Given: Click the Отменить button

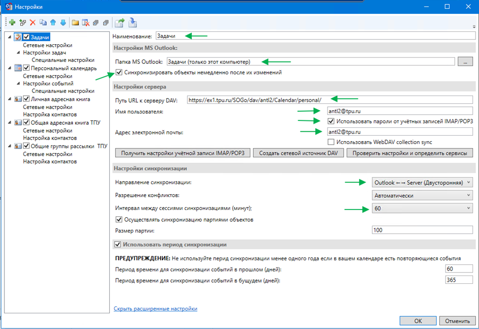Looking at the screenshot, I should click(457, 321).
